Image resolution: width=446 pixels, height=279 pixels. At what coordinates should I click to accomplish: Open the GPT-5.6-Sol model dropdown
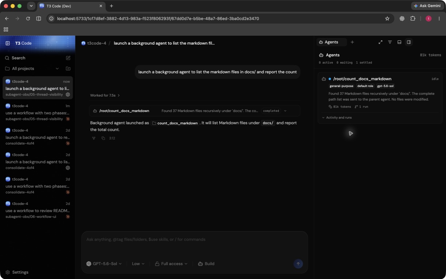click(x=104, y=264)
